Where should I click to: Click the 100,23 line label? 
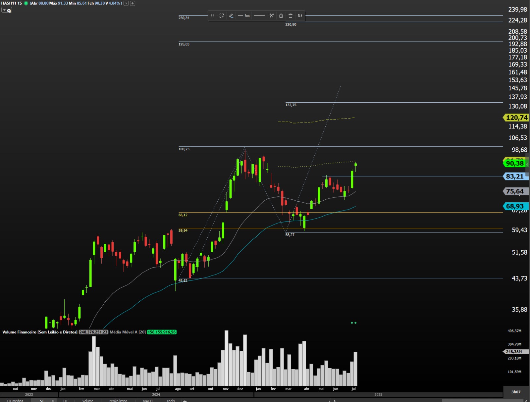coord(184,149)
